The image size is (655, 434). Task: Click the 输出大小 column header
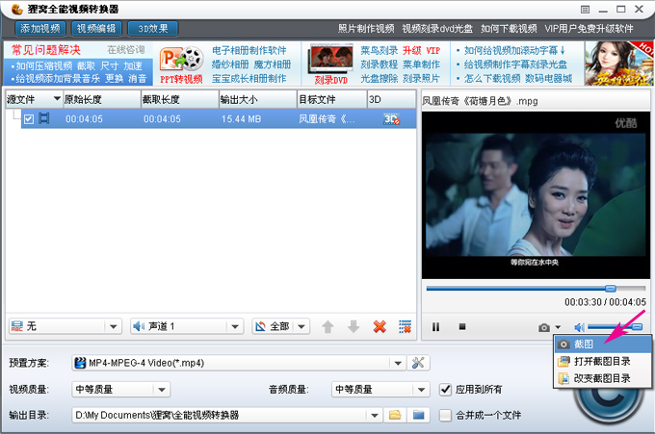click(x=258, y=99)
